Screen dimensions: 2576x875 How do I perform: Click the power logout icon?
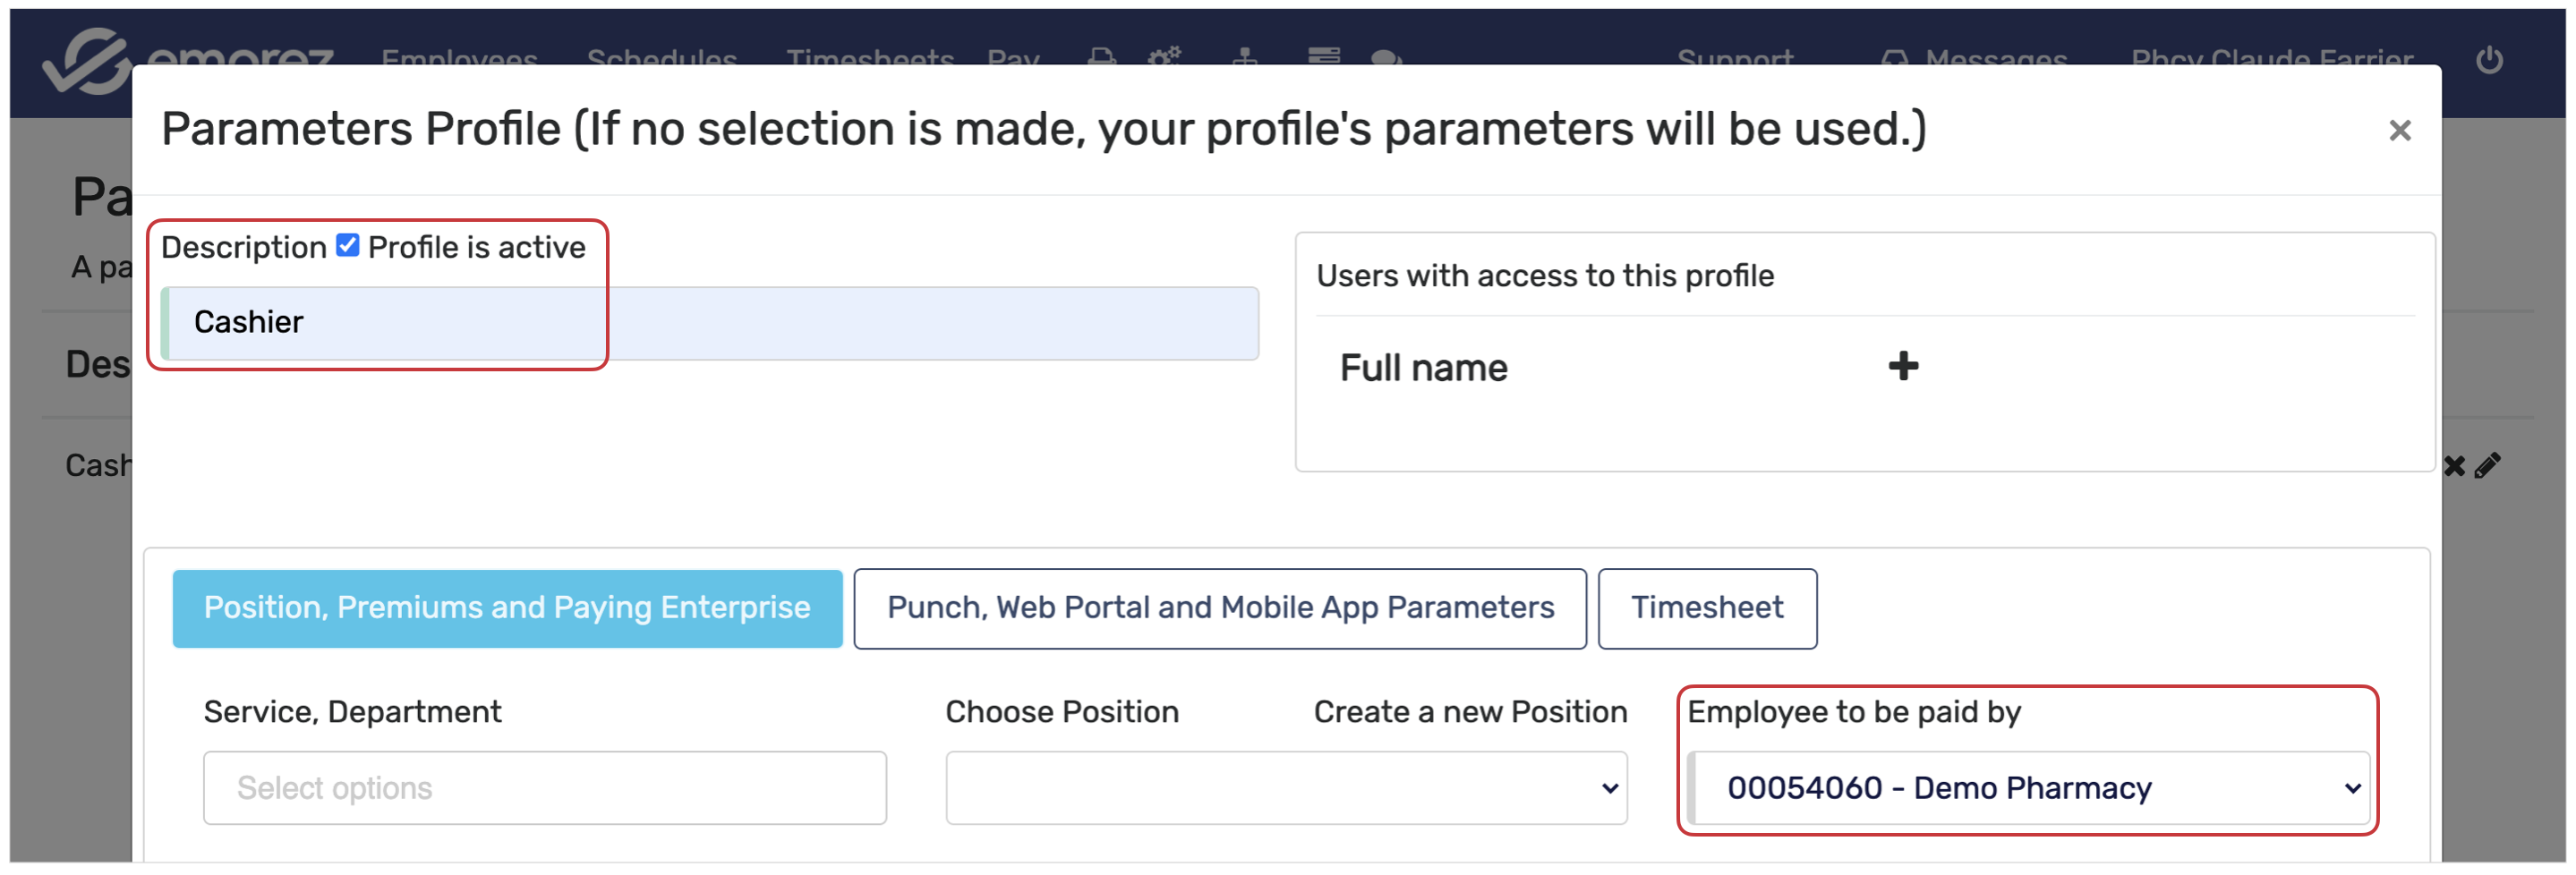(2489, 59)
